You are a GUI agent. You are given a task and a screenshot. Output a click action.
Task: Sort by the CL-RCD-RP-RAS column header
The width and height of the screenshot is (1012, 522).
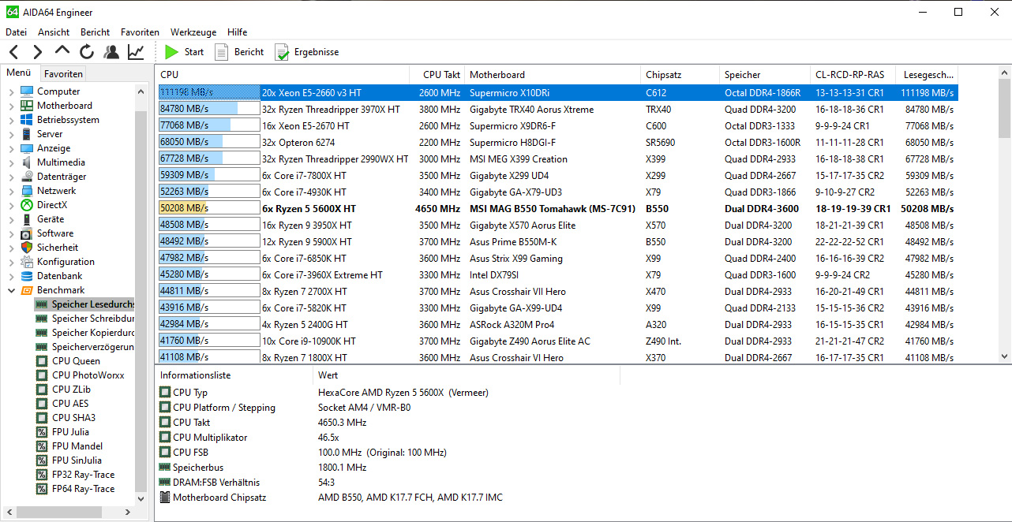tap(853, 75)
